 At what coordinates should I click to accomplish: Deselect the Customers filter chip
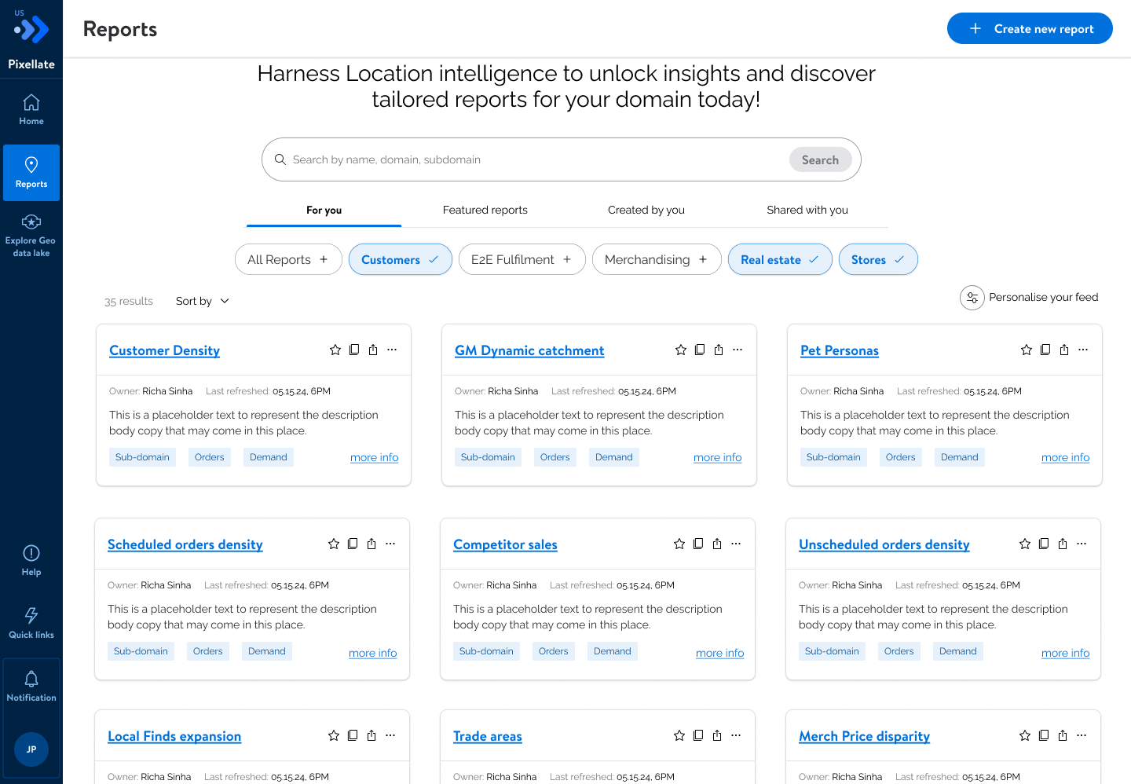(x=401, y=259)
